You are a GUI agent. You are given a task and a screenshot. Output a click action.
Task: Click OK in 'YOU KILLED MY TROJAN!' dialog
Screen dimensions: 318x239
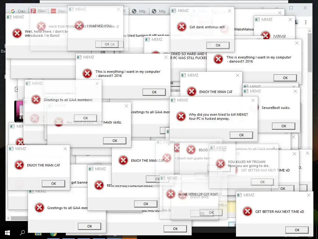[x=262, y=182]
